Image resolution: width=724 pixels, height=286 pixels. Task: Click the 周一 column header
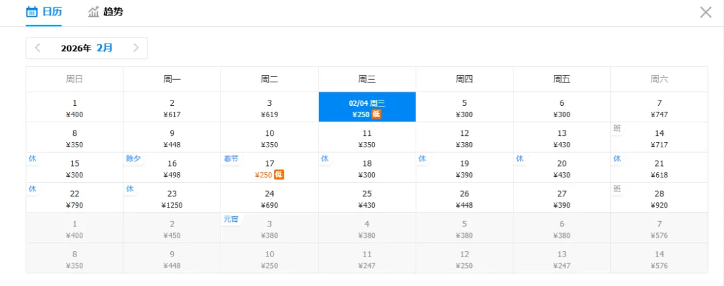(172, 79)
